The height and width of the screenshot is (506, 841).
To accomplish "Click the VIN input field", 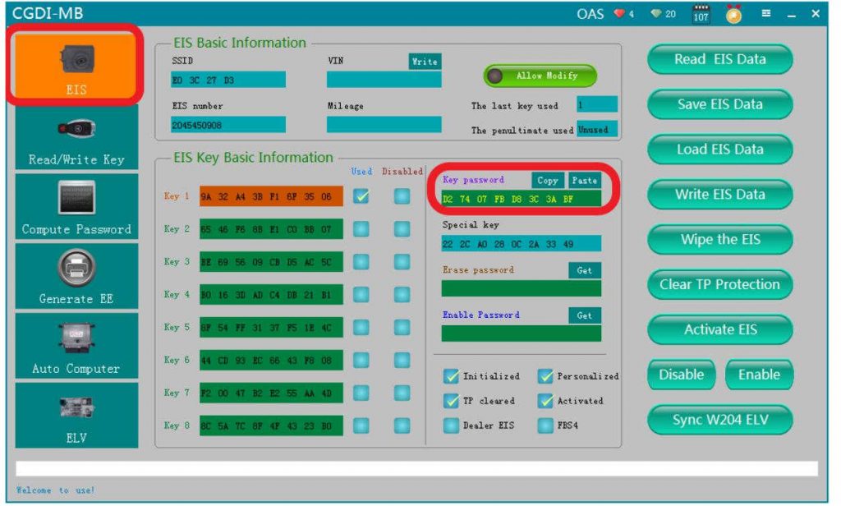I will [x=384, y=80].
